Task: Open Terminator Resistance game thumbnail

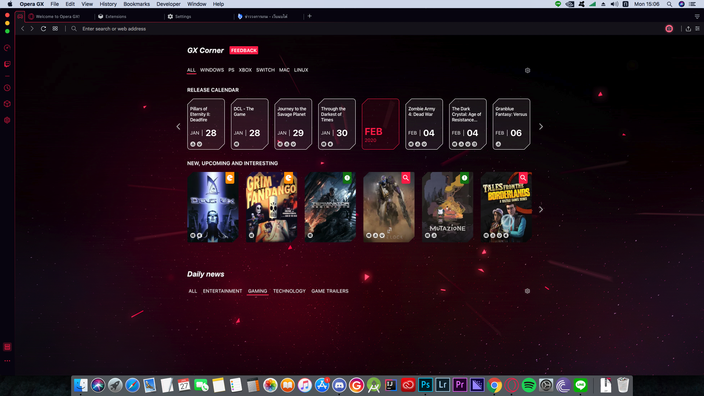Action: [x=330, y=207]
